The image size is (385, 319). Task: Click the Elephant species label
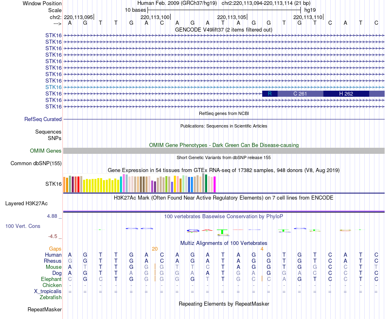51,279
